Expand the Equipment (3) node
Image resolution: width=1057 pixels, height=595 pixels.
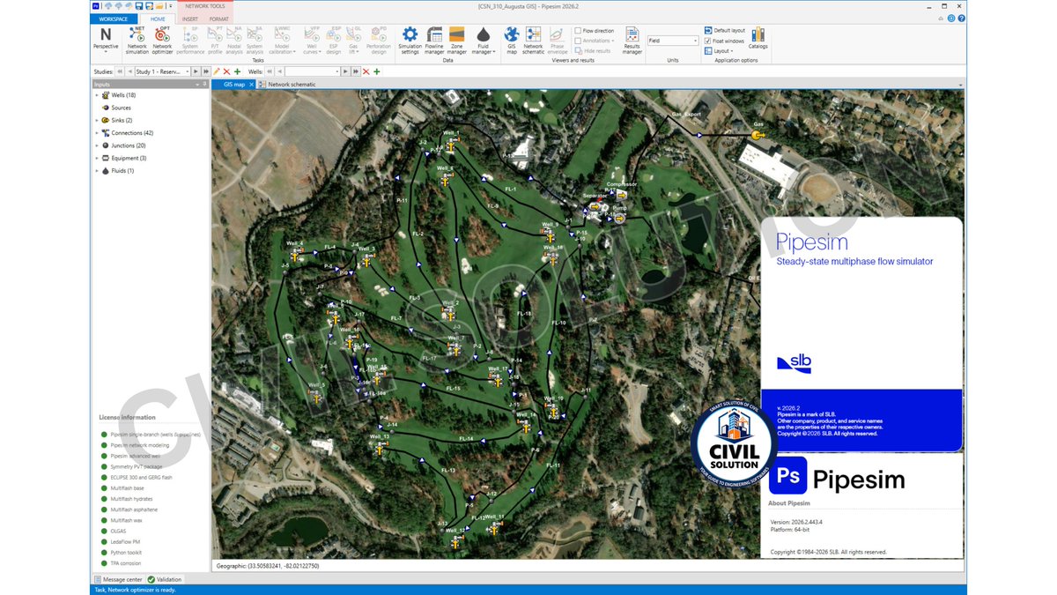[97, 158]
